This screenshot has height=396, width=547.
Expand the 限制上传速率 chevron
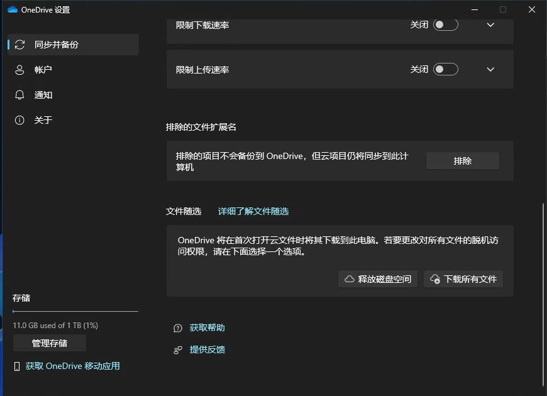(x=490, y=69)
